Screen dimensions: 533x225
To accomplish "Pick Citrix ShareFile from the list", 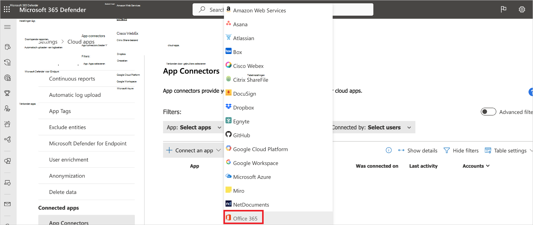I will [x=278, y=80].
